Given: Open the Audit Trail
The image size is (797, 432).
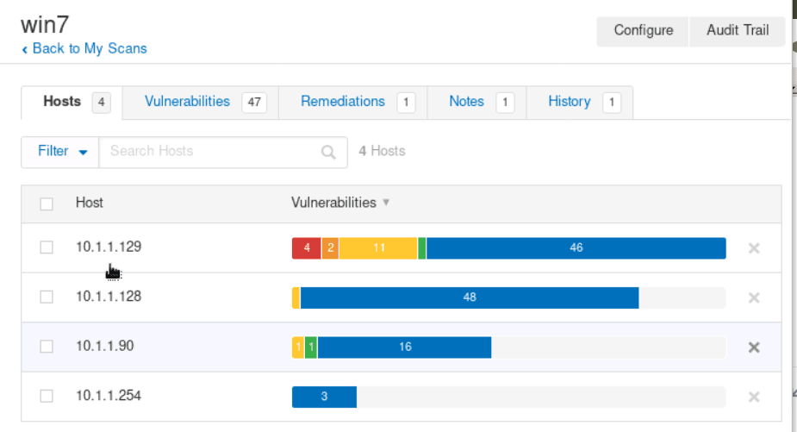Looking at the screenshot, I should coord(738,31).
